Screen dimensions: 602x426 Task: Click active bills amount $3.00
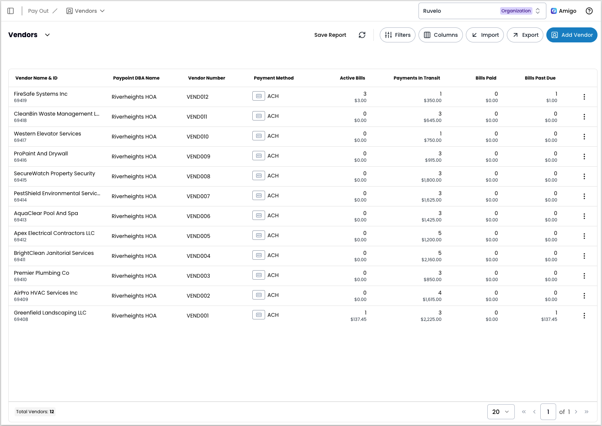360,101
